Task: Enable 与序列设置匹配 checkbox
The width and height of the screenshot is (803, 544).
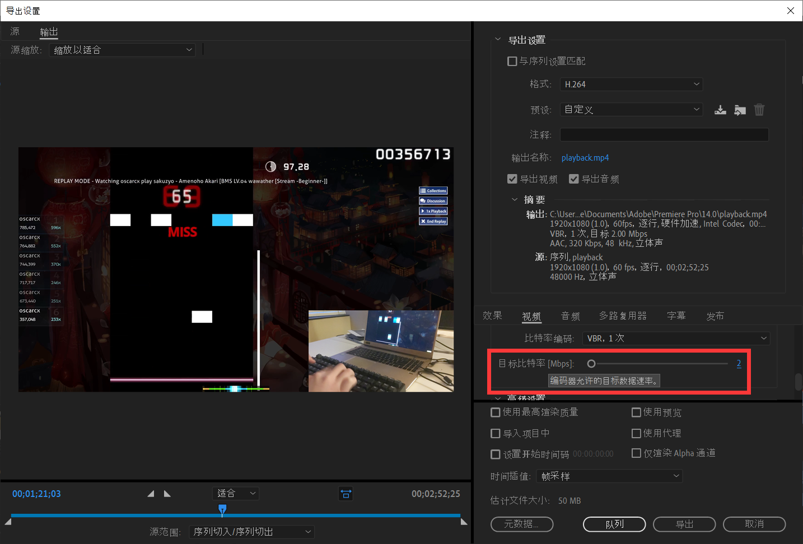Action: click(512, 61)
